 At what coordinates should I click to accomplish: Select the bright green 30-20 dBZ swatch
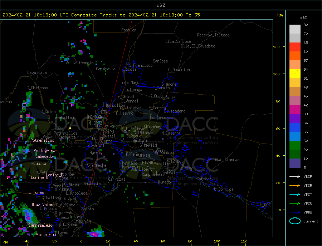click(295, 145)
